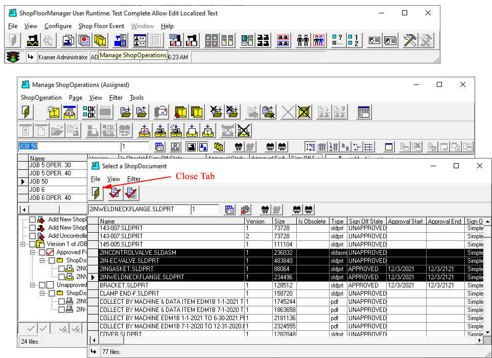
Task: Check the 2IN- document checkbox under Unapproved
Action: tap(61, 309)
